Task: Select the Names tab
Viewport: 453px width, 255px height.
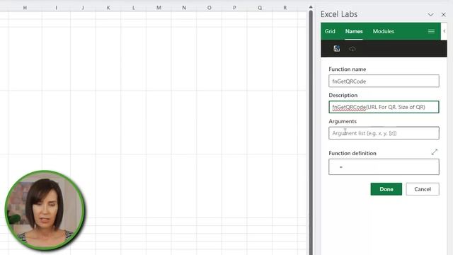Action: tap(354, 31)
